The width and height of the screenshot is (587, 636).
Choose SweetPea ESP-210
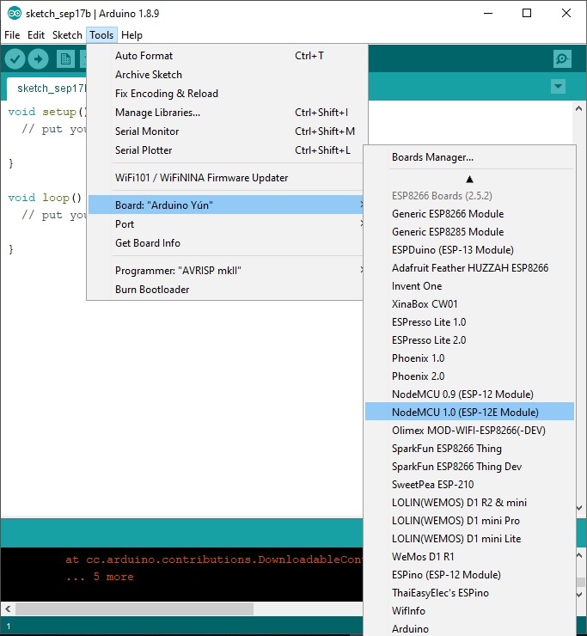(x=469, y=484)
